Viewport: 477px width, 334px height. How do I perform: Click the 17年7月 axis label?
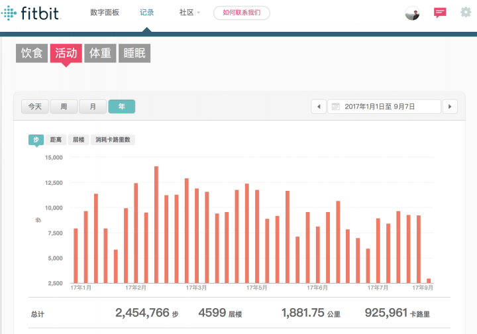tap(378, 288)
